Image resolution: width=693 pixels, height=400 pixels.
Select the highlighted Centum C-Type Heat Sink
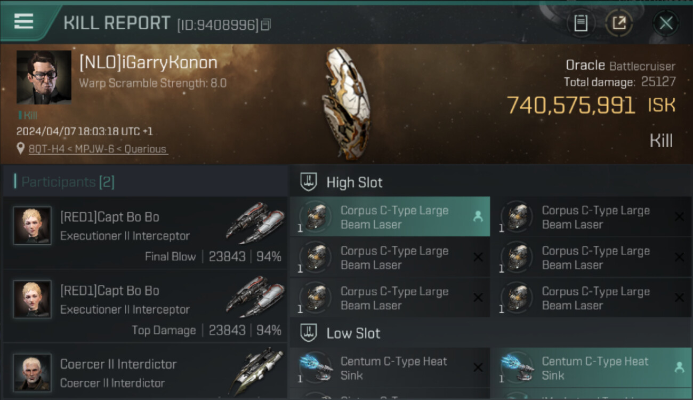pyautogui.click(x=591, y=367)
